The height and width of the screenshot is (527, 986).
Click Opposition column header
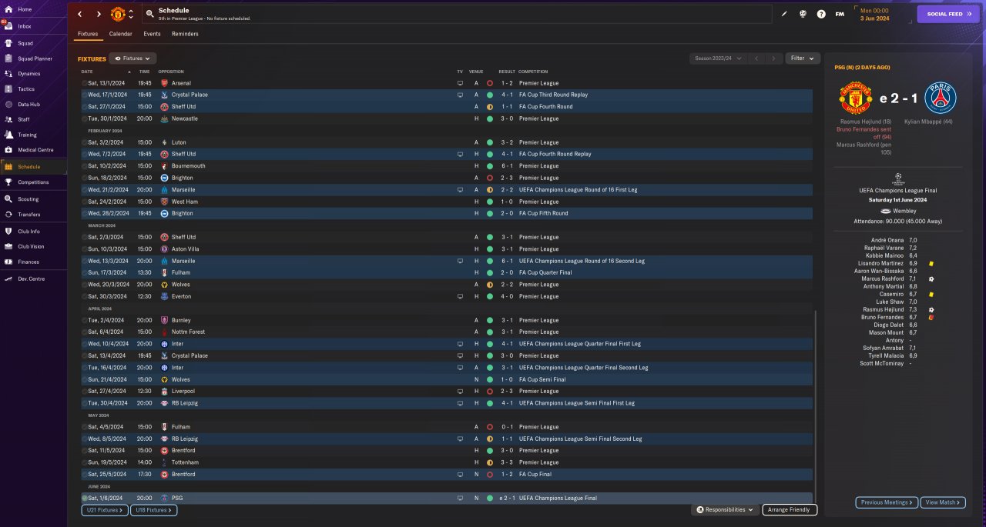[171, 72]
